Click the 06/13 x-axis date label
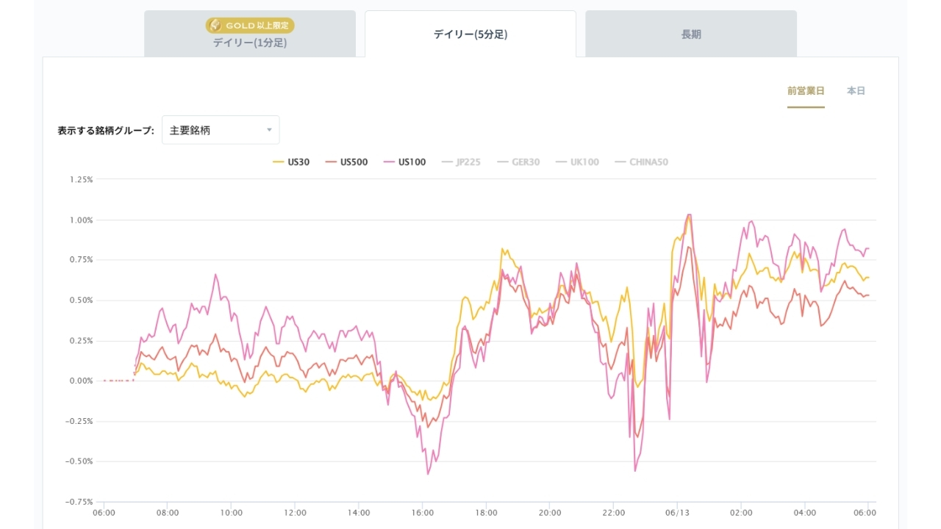This screenshot has height=529, width=941. [x=678, y=512]
